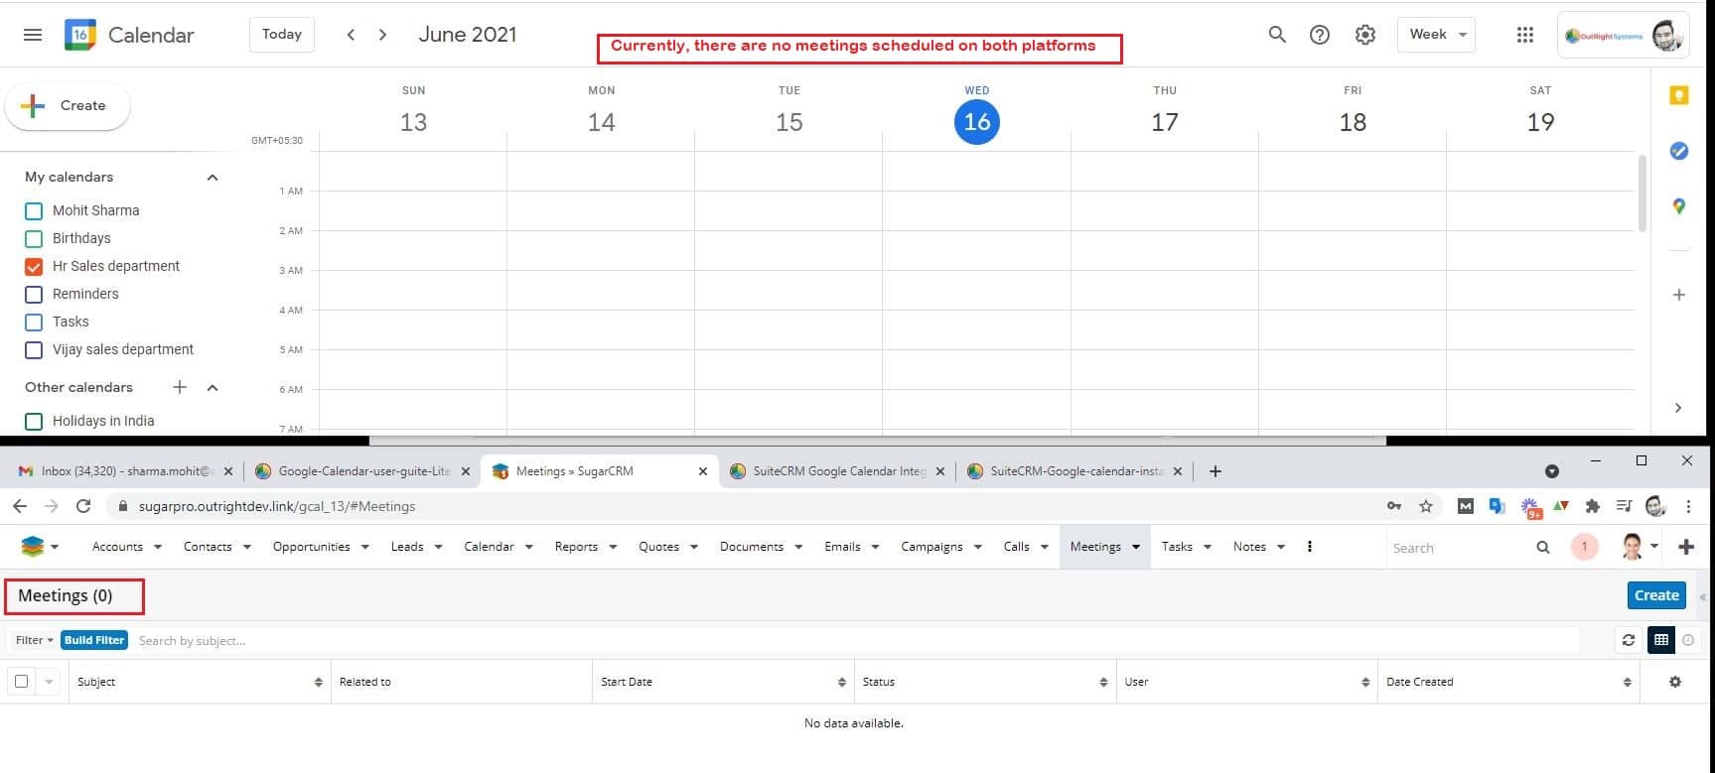Click Search by subject input field
1715x773 pixels.
coord(854,641)
